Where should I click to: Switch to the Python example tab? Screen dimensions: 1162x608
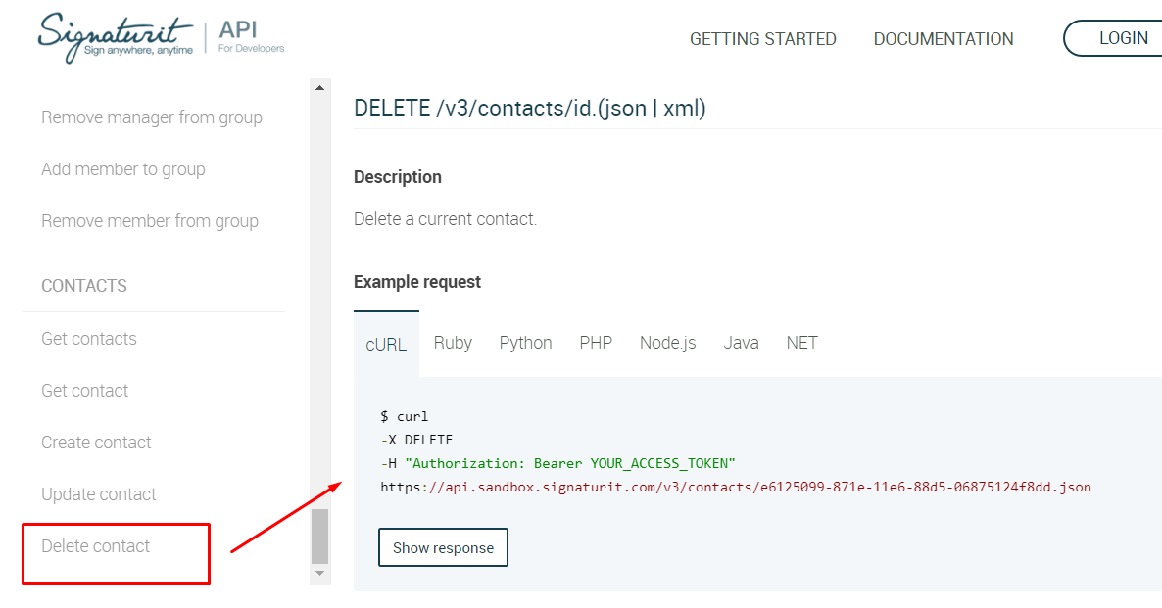[x=525, y=343]
